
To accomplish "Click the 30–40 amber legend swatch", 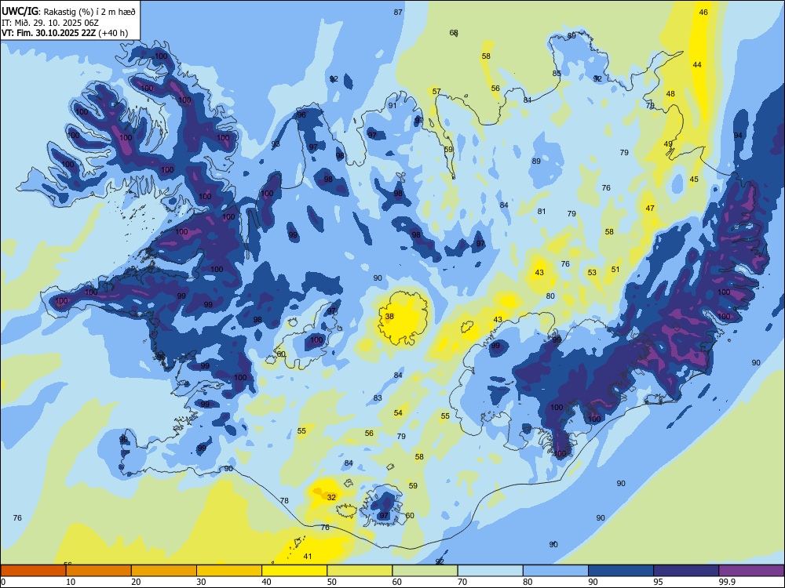I will (x=229, y=571).
